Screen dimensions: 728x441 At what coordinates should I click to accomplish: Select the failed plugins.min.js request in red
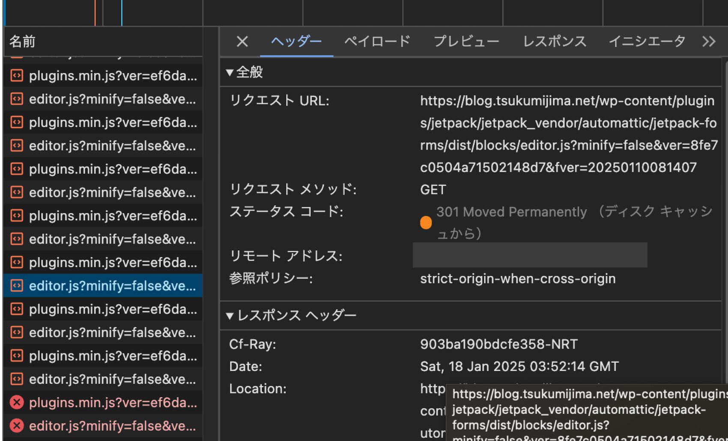point(113,402)
